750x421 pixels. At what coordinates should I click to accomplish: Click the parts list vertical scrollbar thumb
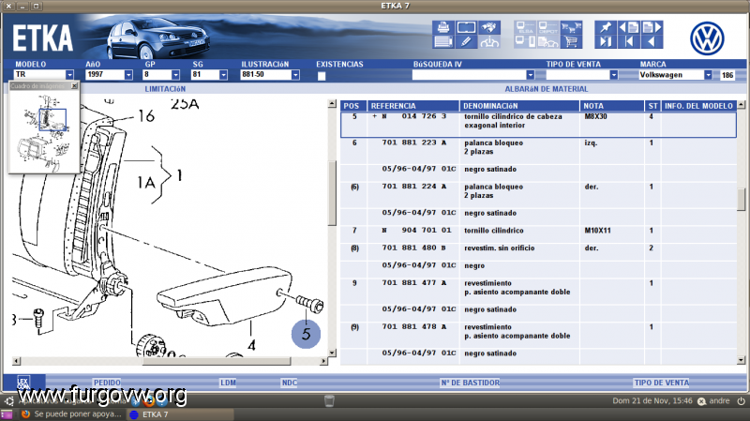(x=742, y=200)
